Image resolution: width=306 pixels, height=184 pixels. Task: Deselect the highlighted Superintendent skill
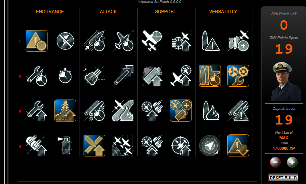(181, 111)
